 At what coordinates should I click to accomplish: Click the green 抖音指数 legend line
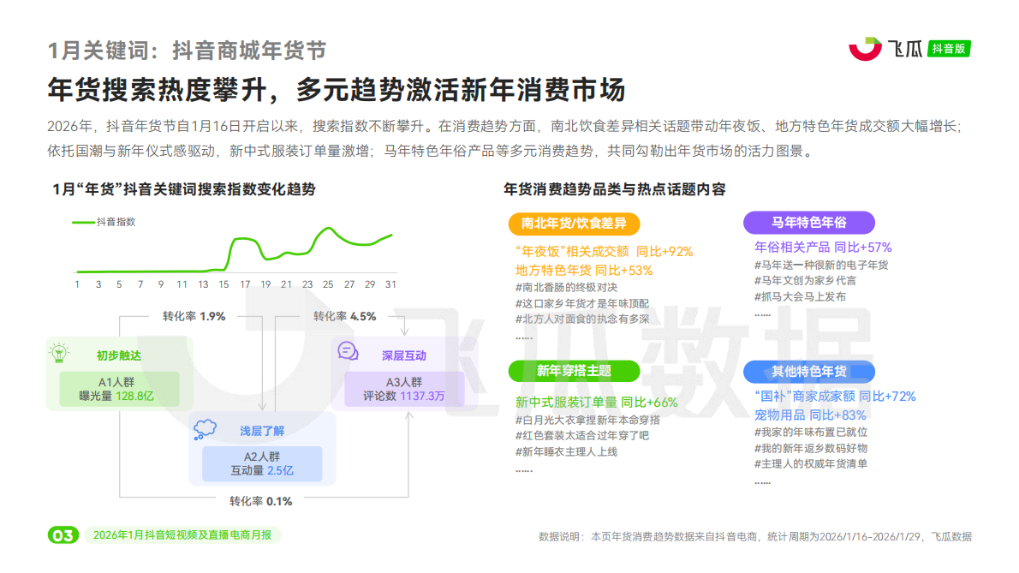(x=83, y=222)
